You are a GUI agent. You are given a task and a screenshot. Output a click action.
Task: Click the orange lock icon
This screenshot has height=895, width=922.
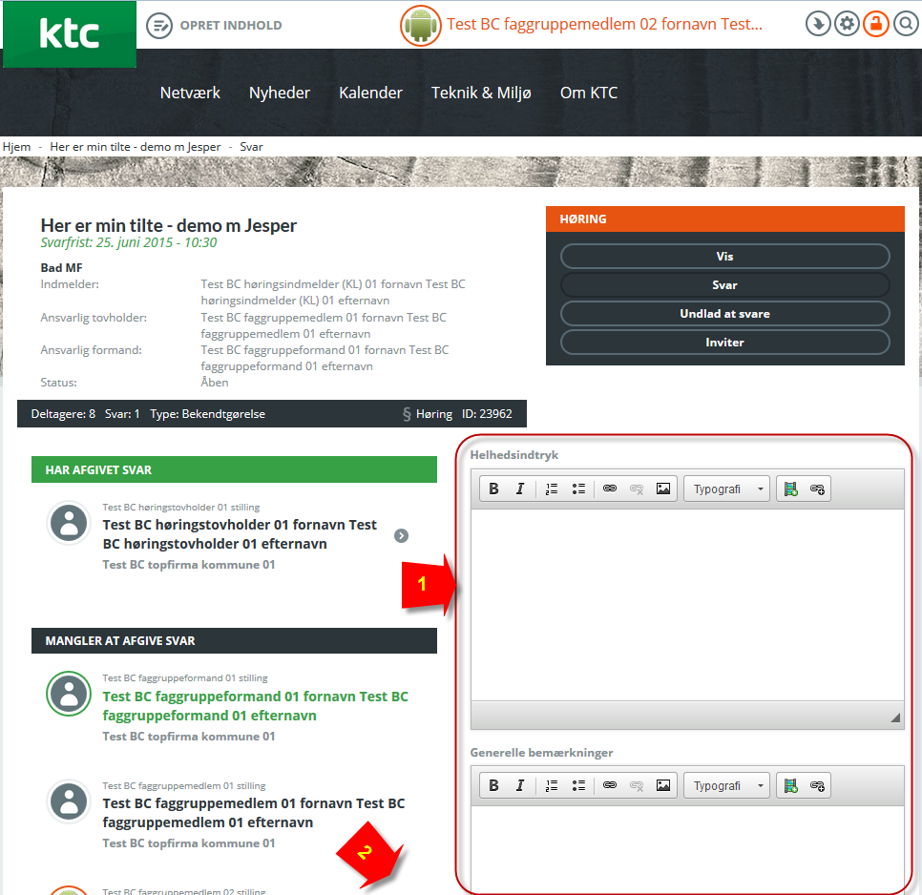876,24
